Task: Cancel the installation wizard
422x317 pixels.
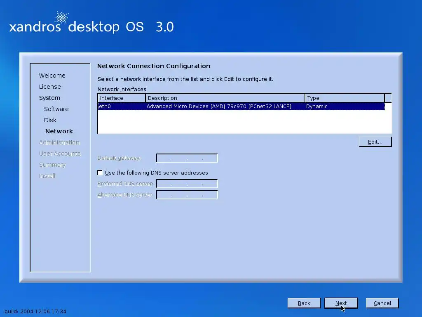Action: click(382, 303)
